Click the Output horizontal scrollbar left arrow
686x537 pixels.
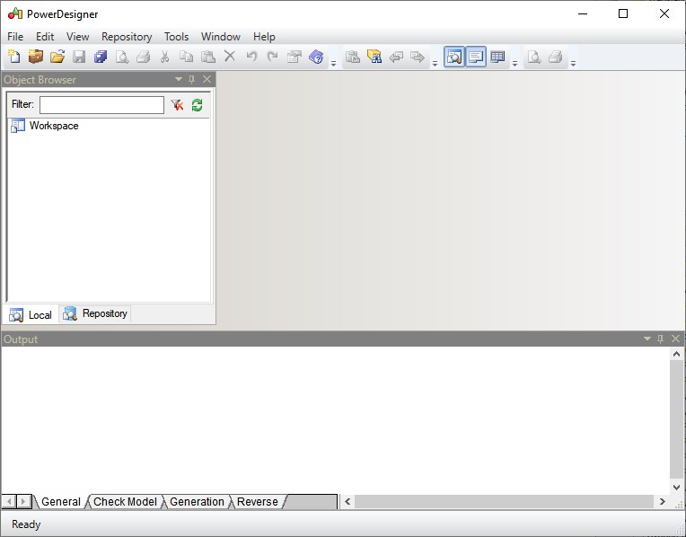pyautogui.click(x=347, y=502)
